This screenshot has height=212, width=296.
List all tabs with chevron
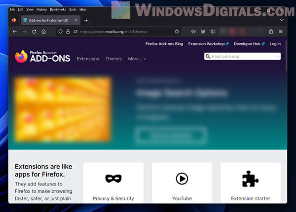coord(282,20)
